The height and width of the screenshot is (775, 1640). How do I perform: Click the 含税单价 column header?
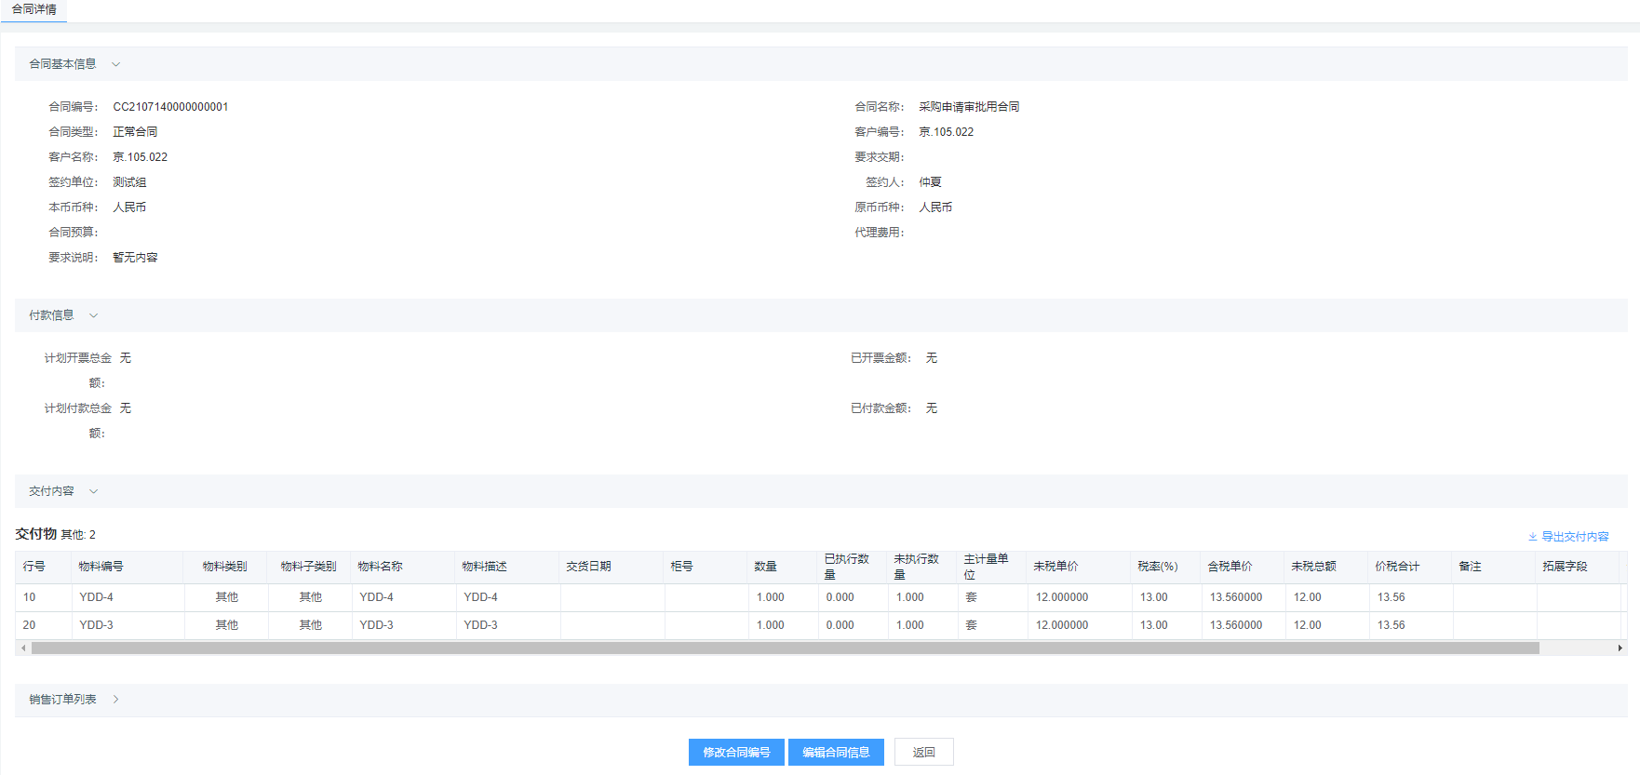(x=1230, y=567)
